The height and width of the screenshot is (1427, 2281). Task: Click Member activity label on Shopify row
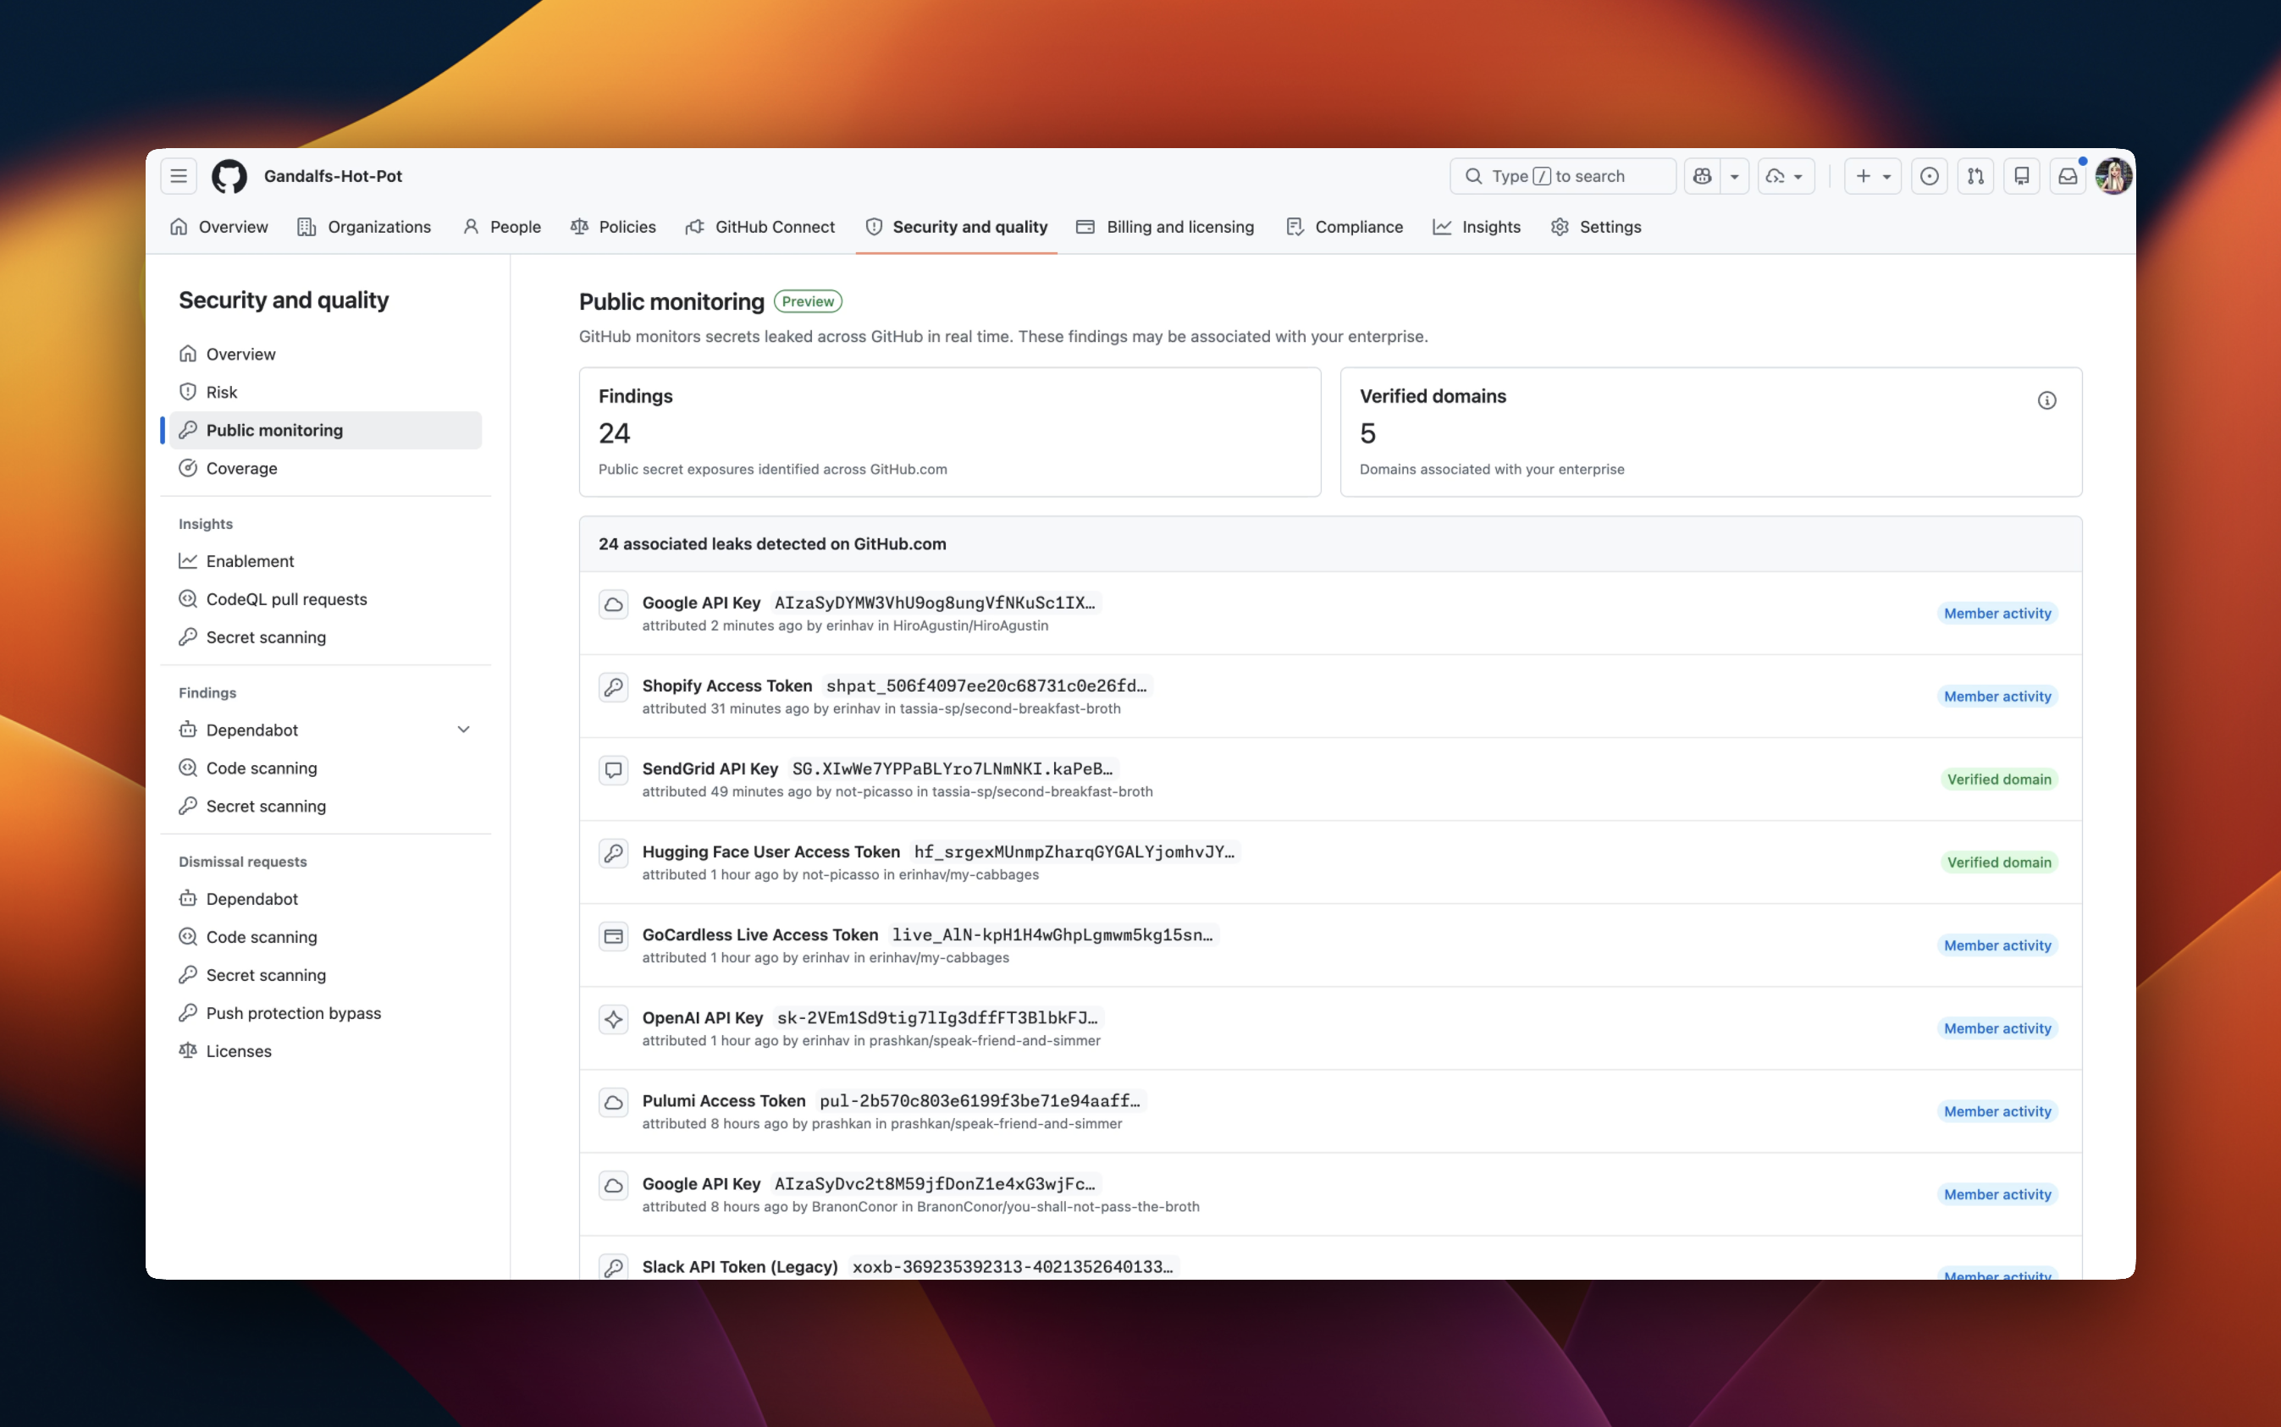1997,697
